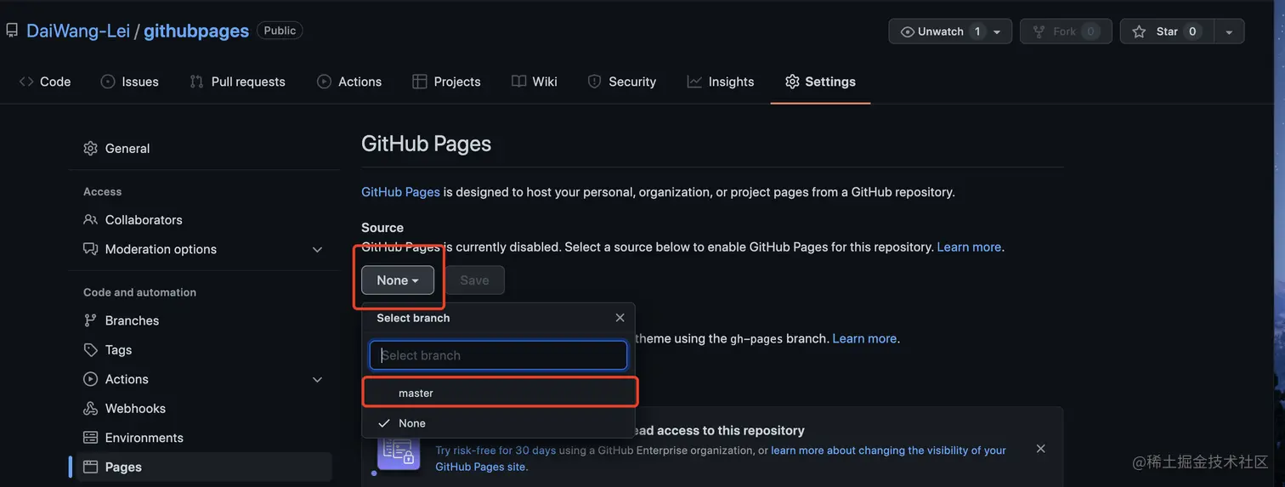
Task: Open the Wiki tab
Action: point(535,82)
